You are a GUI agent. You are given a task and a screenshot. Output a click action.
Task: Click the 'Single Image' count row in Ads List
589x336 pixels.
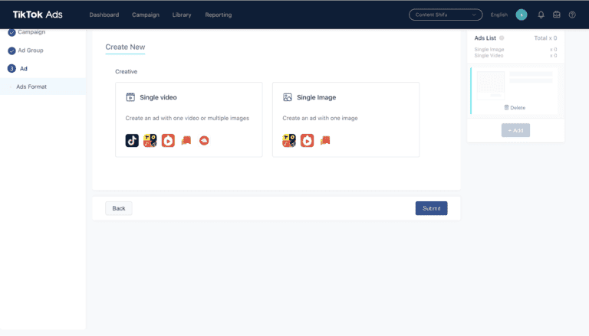click(515, 50)
